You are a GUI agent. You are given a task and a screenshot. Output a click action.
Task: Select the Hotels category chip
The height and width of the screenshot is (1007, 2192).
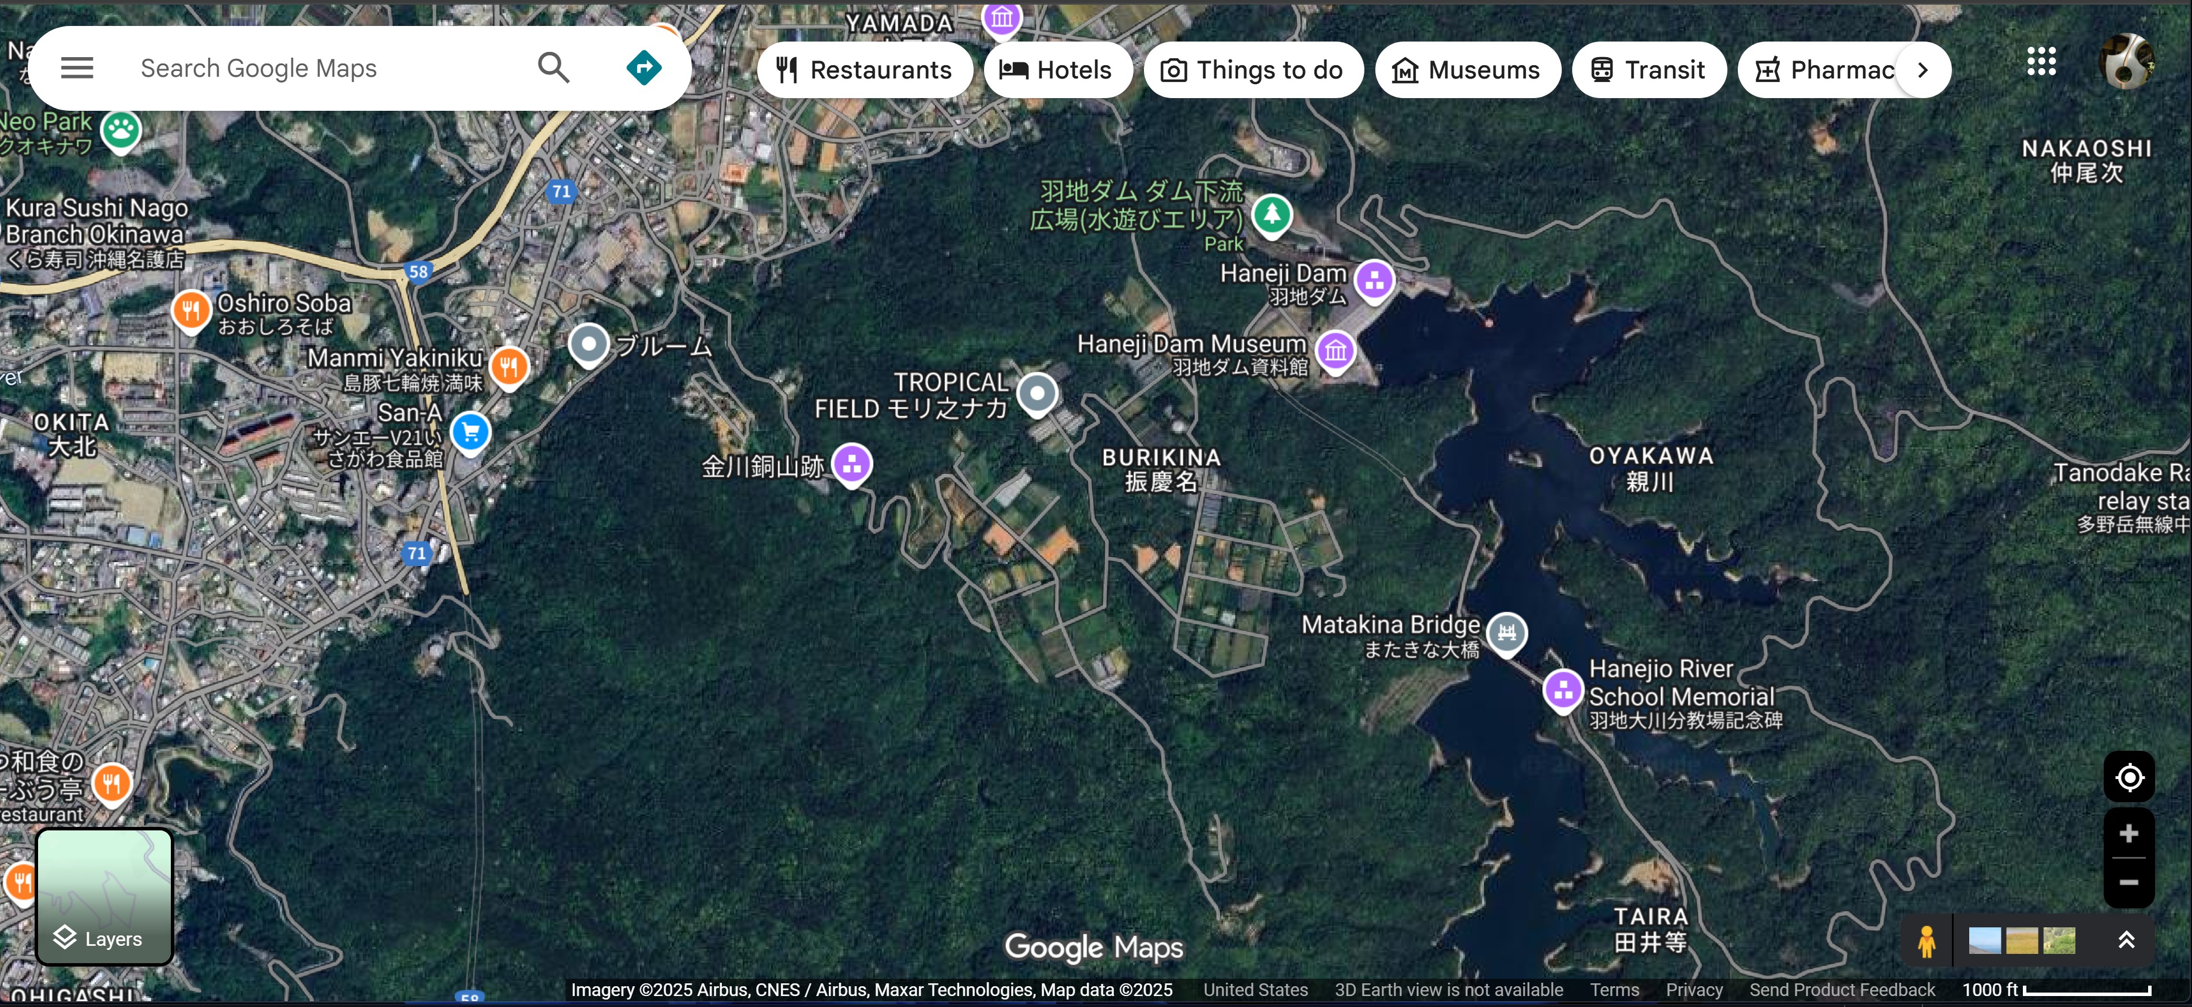point(1057,70)
